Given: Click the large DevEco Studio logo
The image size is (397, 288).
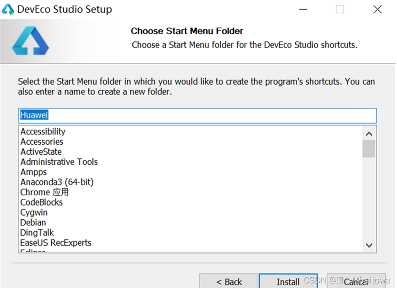Looking at the screenshot, I should 30,41.
